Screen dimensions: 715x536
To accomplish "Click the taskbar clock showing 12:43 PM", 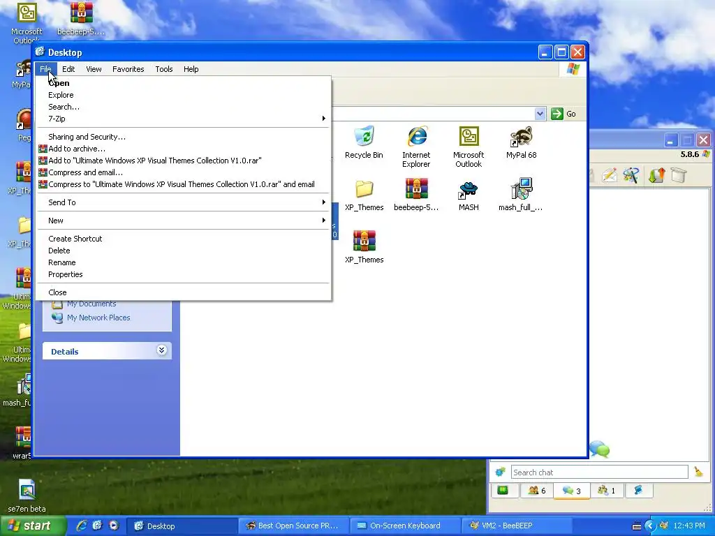I will (x=689, y=526).
